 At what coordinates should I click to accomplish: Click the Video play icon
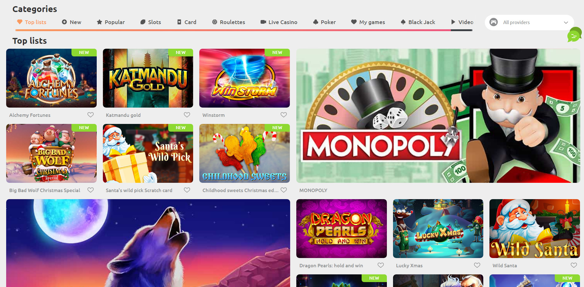(453, 22)
